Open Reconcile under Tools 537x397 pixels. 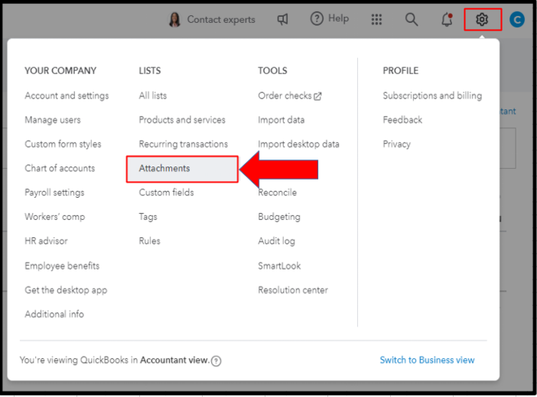tap(277, 192)
